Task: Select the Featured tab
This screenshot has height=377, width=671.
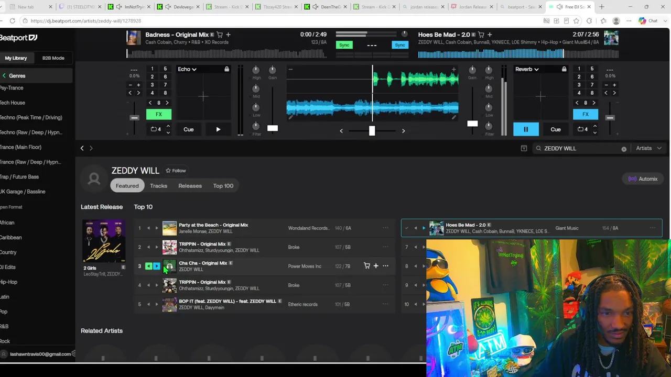Action: pyautogui.click(x=127, y=186)
